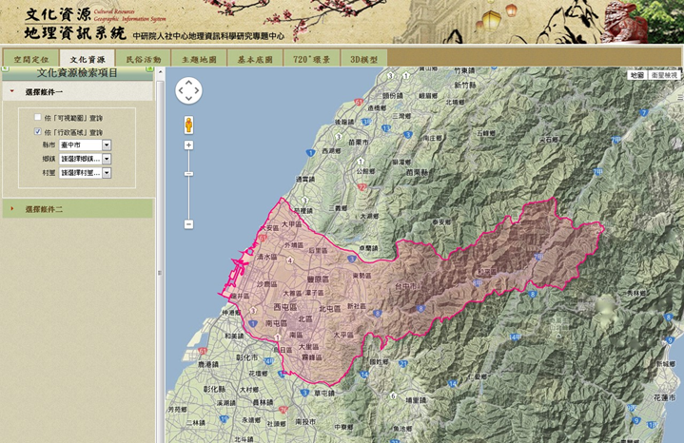Uncheck the 依「行政區域」查詢 checkbox

pyautogui.click(x=38, y=132)
